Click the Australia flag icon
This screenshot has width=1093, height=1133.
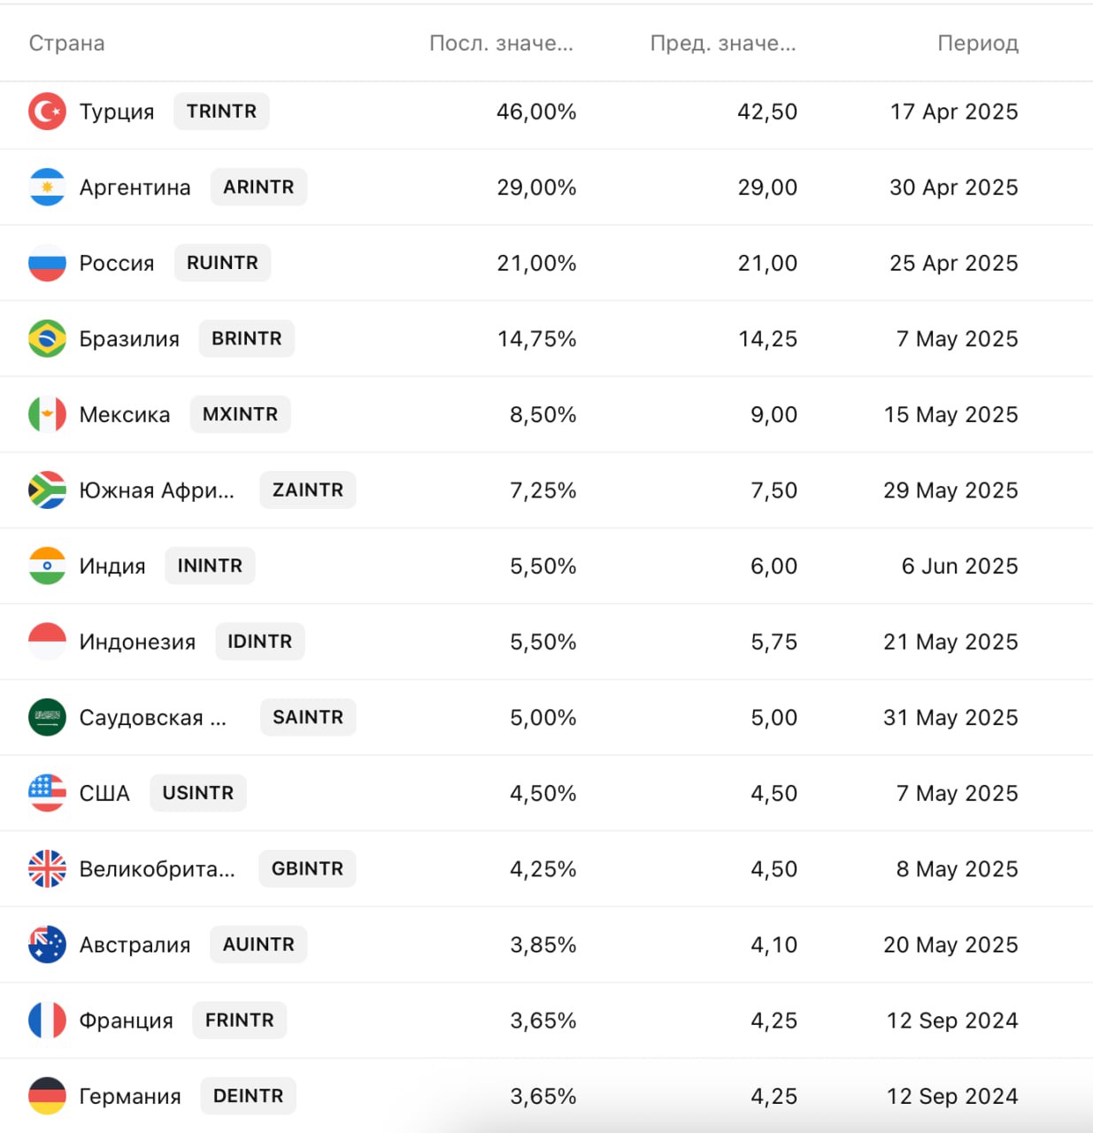47,944
